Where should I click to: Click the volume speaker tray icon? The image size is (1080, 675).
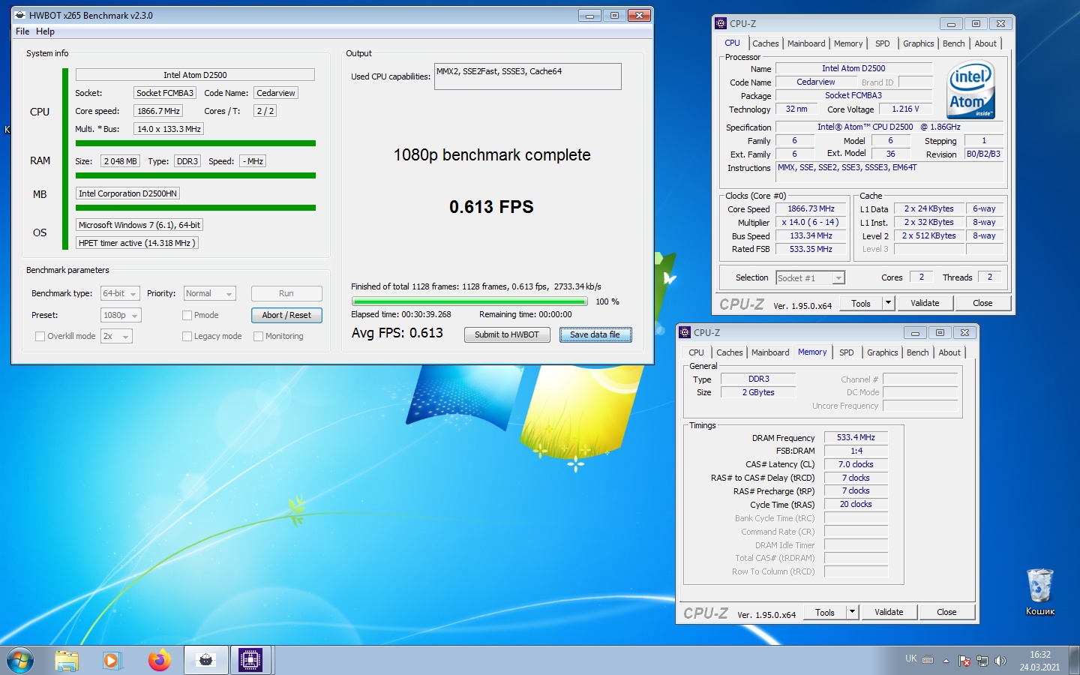tap(1000, 661)
